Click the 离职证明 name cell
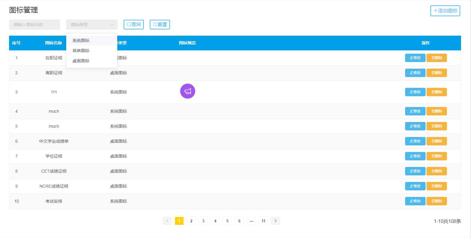This screenshot has width=471, height=238. coord(54,73)
